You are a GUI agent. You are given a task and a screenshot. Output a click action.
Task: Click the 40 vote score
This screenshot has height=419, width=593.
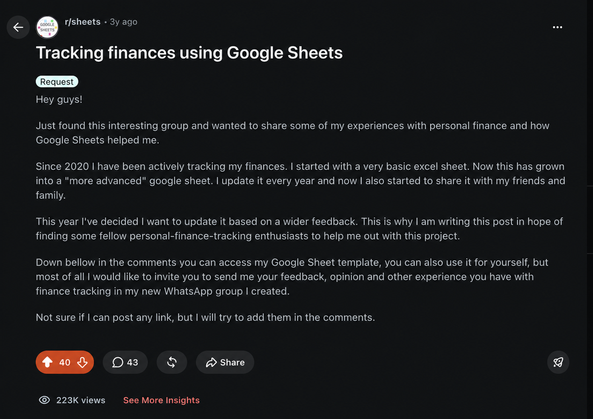coord(64,362)
